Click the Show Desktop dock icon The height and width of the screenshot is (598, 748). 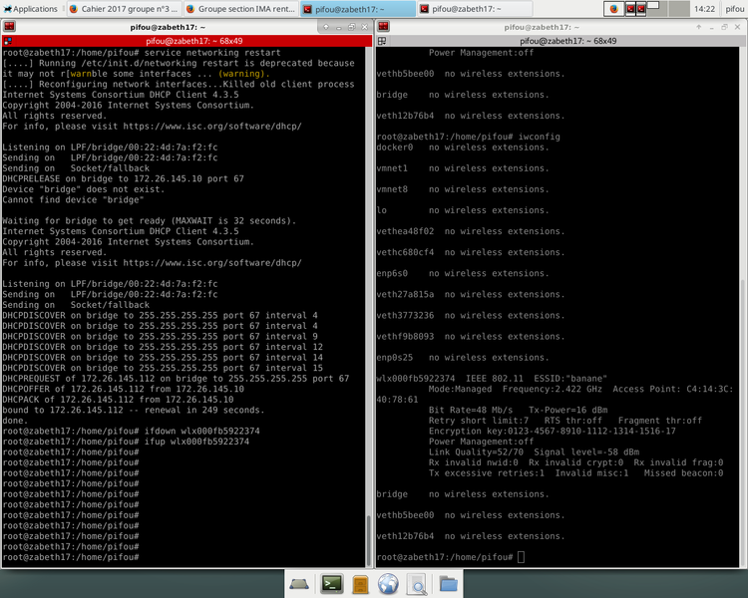[x=300, y=584]
